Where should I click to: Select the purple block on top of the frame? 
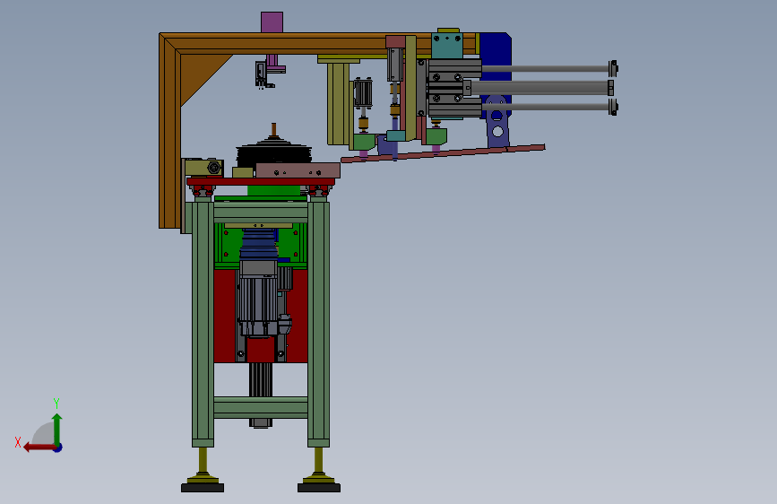pyautogui.click(x=272, y=22)
